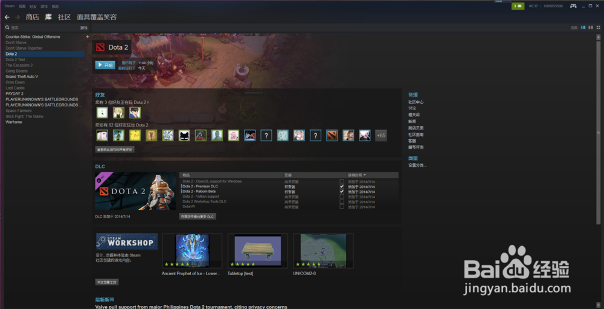604x309 pixels.
Task: Enable Dota 2 Vulkan support checkbox
Action: [x=342, y=197]
